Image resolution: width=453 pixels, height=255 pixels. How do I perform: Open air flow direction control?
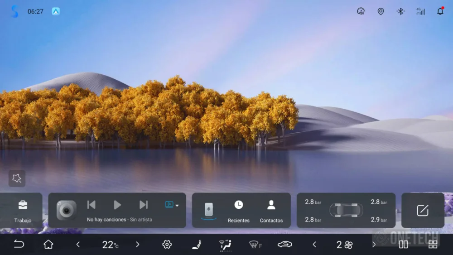click(x=225, y=245)
